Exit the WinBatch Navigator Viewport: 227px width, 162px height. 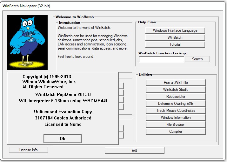coord(135,151)
